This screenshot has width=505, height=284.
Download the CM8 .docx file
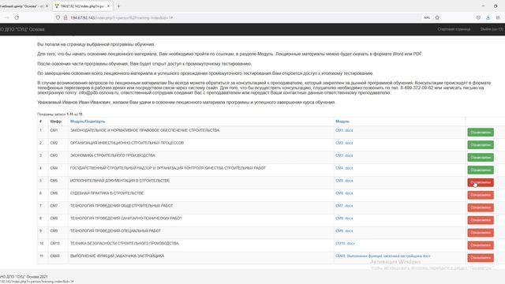click(344, 219)
